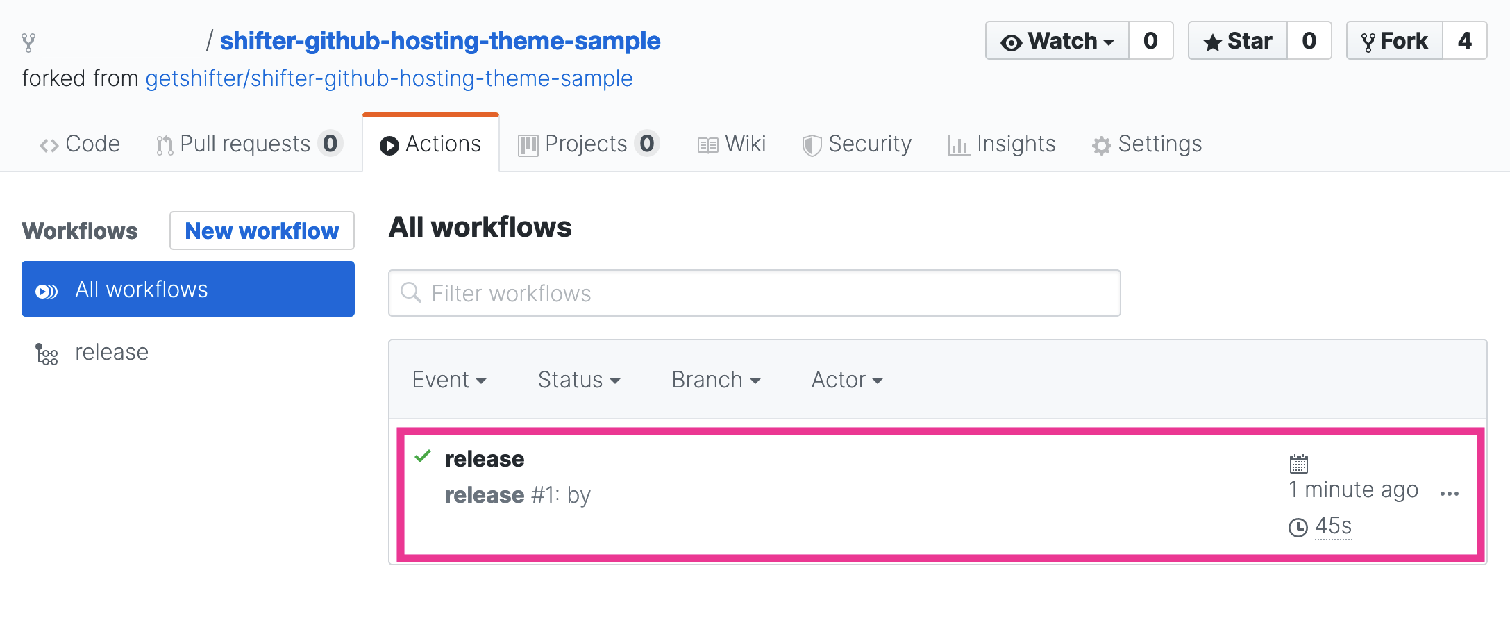Click the calendar icon on the release run
The image size is (1510, 618).
pos(1298,463)
